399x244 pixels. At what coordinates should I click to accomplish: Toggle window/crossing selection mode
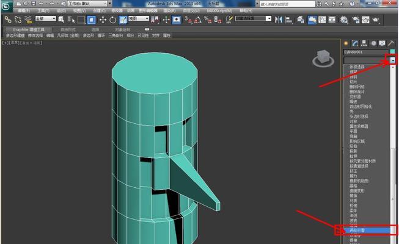(x=90, y=19)
